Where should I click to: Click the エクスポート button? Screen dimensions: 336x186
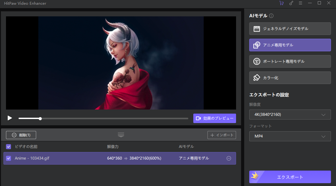pos(290,177)
